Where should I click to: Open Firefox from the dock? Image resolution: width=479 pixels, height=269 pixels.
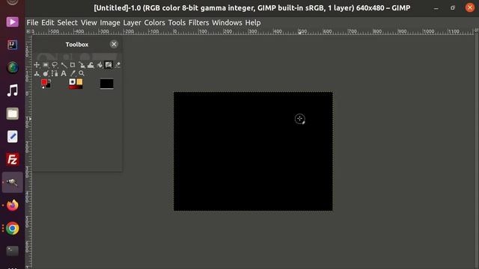13,205
